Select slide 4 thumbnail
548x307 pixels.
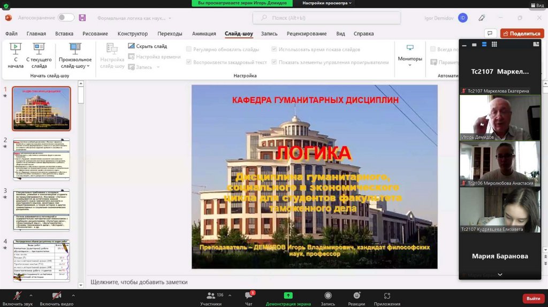click(x=41, y=260)
